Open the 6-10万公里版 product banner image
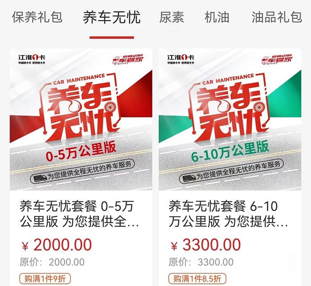 [230, 120]
